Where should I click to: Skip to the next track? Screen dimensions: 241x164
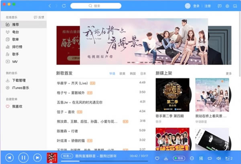pyautogui.click(x=37, y=158)
